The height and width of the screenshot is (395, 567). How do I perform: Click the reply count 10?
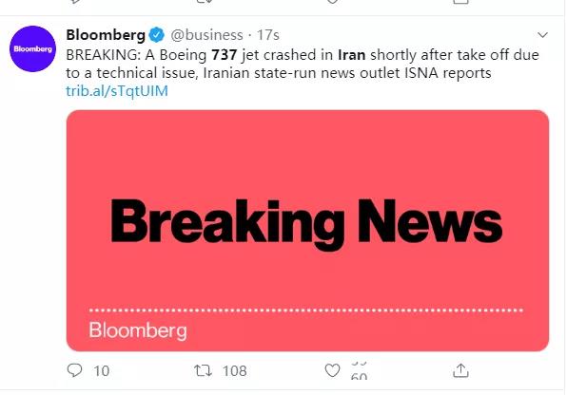pos(101,371)
